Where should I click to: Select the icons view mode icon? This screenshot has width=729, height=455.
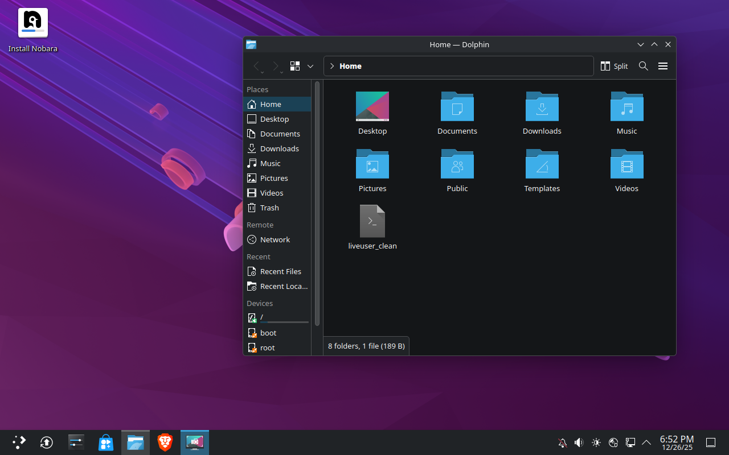(294, 66)
